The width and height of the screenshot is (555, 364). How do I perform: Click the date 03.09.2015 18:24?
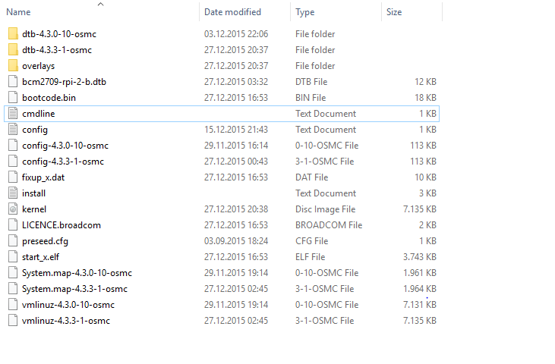(236, 241)
